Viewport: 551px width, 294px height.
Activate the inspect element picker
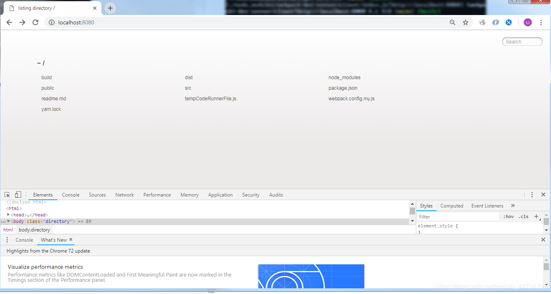tap(7, 195)
